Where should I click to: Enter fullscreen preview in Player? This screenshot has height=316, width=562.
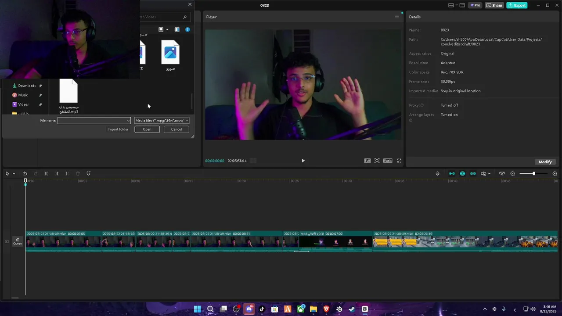click(399, 161)
